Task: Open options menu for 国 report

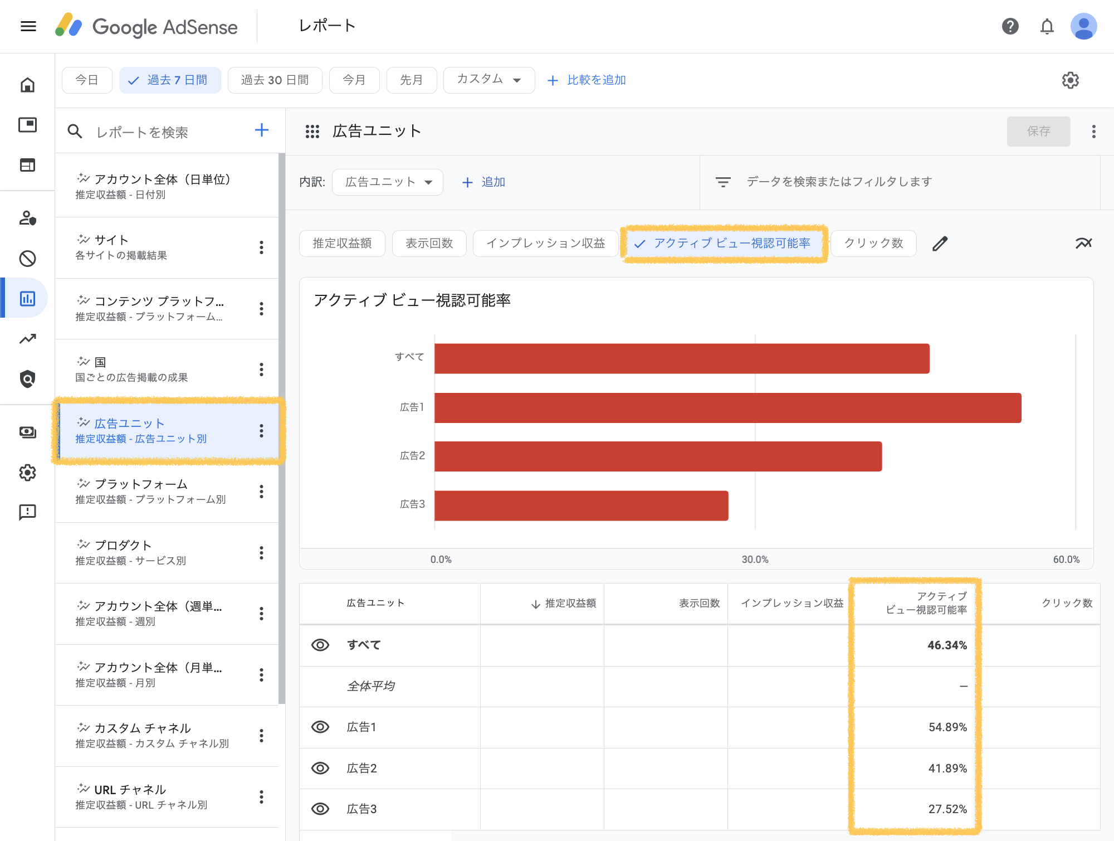Action: 261,370
